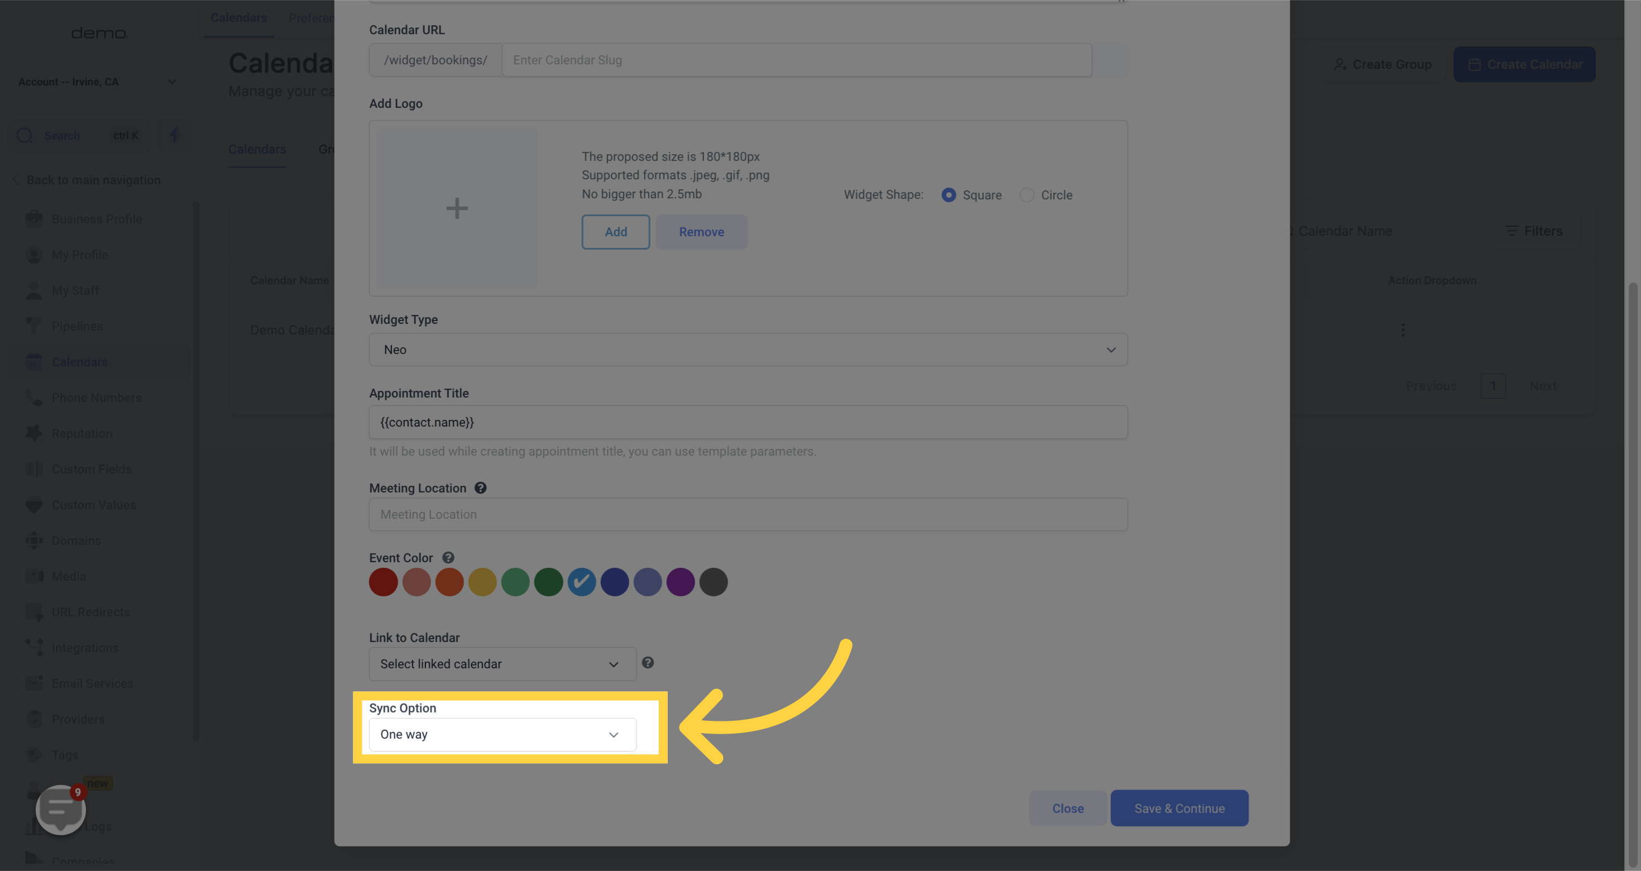
Task: Click the Search icon in sidebar
Action: (24, 135)
